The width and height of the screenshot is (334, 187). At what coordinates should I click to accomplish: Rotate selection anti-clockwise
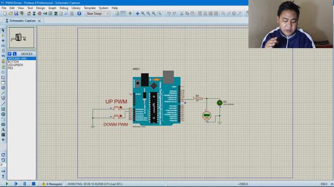(3, 160)
